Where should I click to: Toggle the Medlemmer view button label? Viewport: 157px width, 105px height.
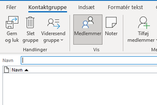88,34
